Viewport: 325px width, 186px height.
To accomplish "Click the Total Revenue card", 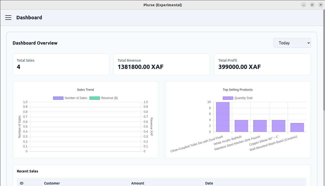I will tap(161, 64).
